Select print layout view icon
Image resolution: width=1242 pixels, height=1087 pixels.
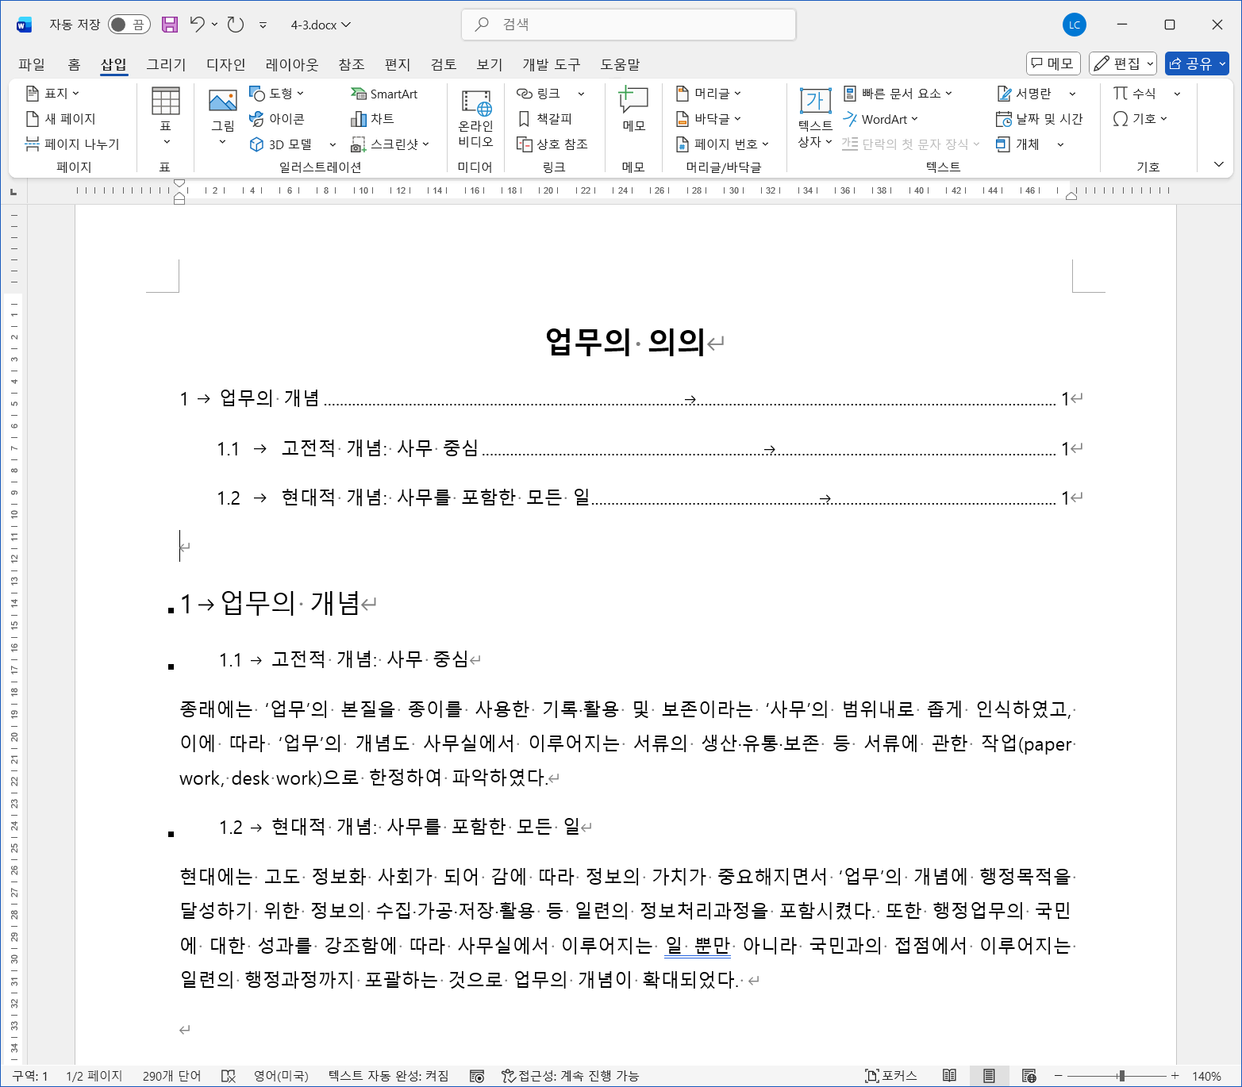[989, 1076]
